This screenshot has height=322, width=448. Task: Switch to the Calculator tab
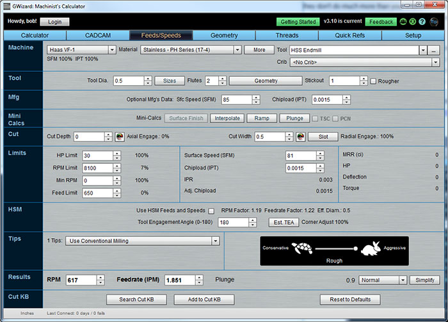[x=35, y=35]
